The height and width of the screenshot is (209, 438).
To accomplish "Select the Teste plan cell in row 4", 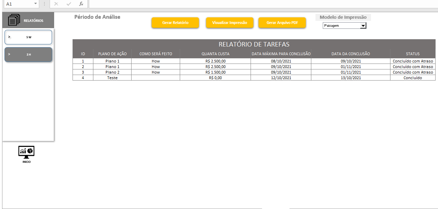I will coord(112,78).
